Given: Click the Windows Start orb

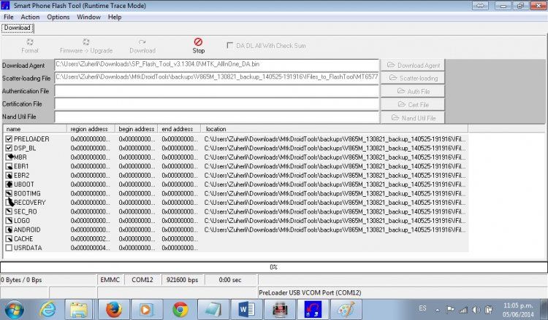Looking at the screenshot, I should (15, 310).
